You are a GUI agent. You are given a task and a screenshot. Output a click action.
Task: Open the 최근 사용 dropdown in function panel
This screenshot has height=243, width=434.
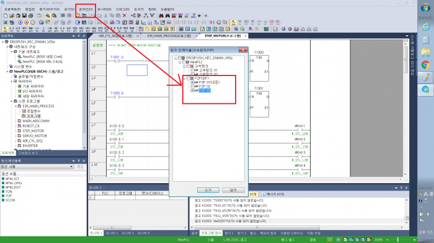pyautogui.click(x=71, y=167)
